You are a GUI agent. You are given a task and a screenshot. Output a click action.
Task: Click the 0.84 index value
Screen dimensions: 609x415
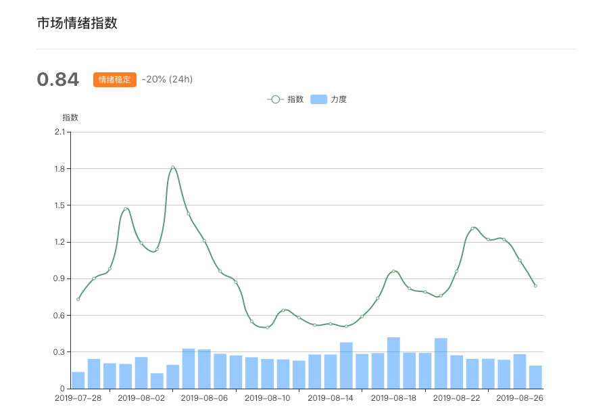58,79
